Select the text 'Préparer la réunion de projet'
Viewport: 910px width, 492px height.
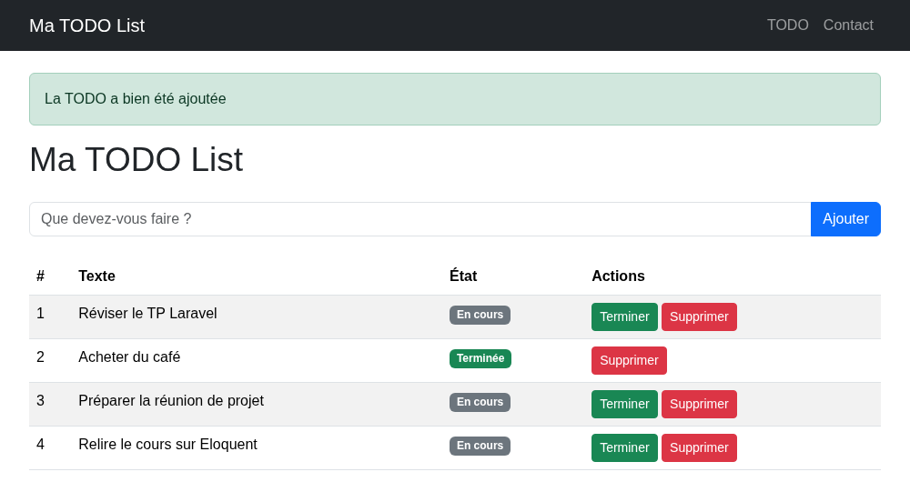pyautogui.click(x=171, y=401)
